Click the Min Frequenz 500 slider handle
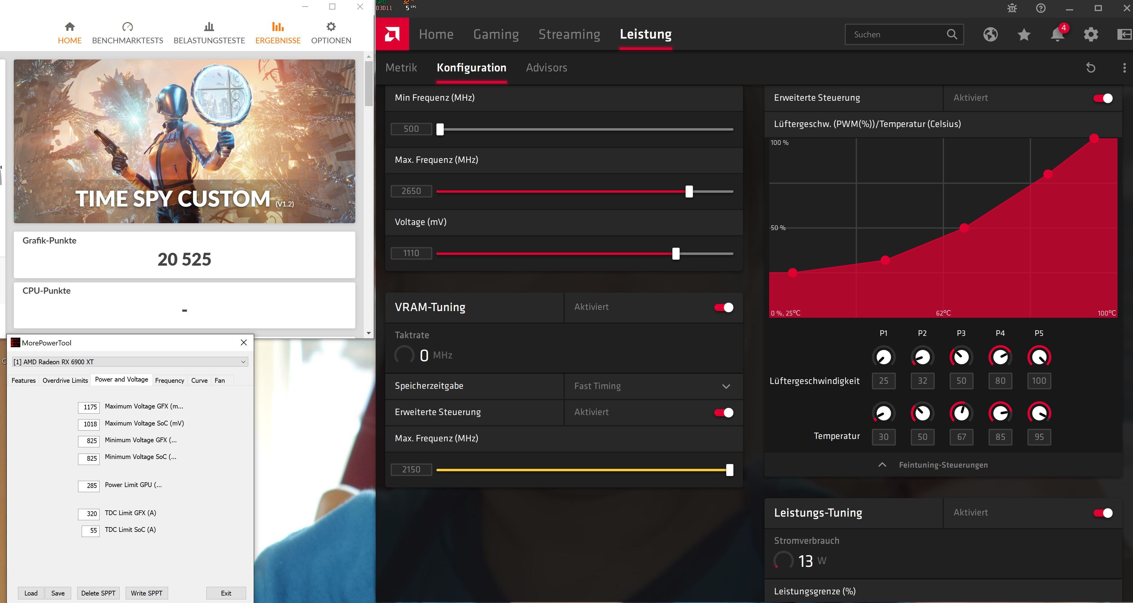 (x=440, y=129)
